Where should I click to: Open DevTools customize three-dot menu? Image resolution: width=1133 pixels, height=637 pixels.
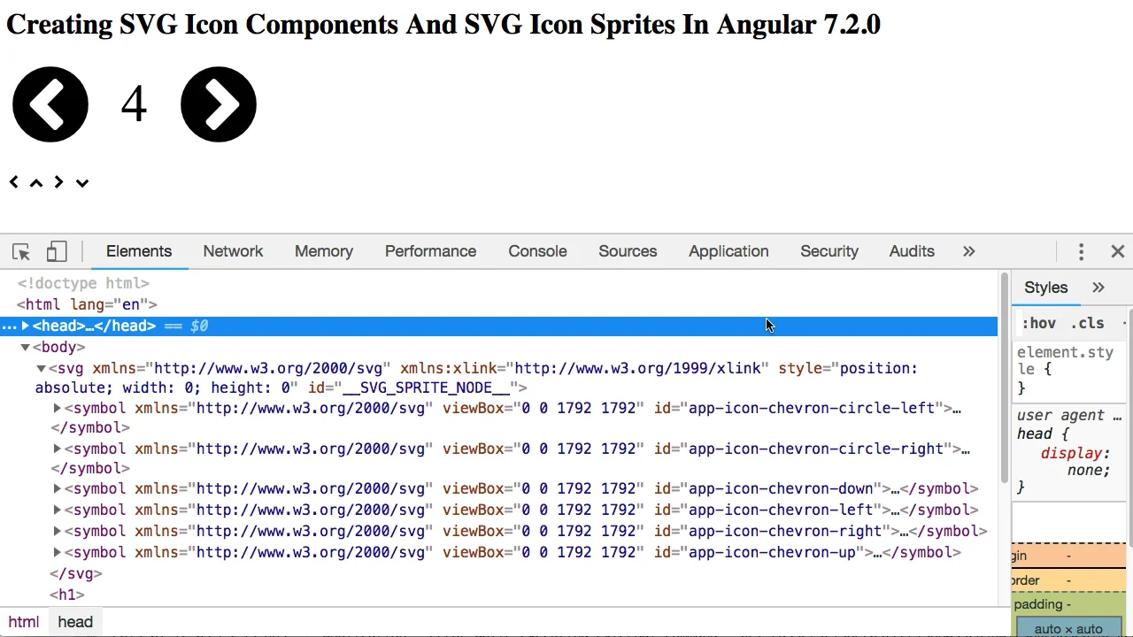pyautogui.click(x=1081, y=252)
